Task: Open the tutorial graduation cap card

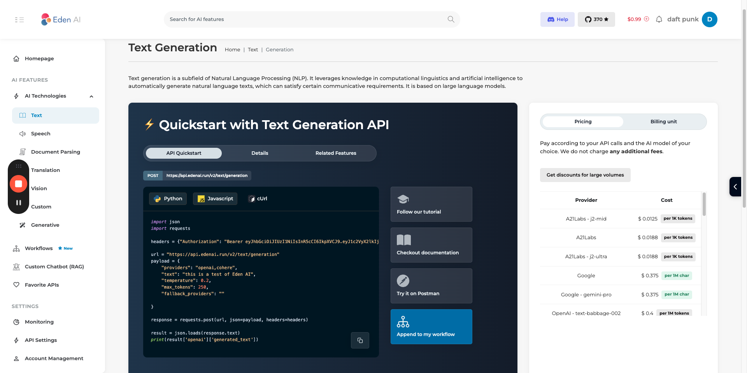Action: pyautogui.click(x=431, y=204)
